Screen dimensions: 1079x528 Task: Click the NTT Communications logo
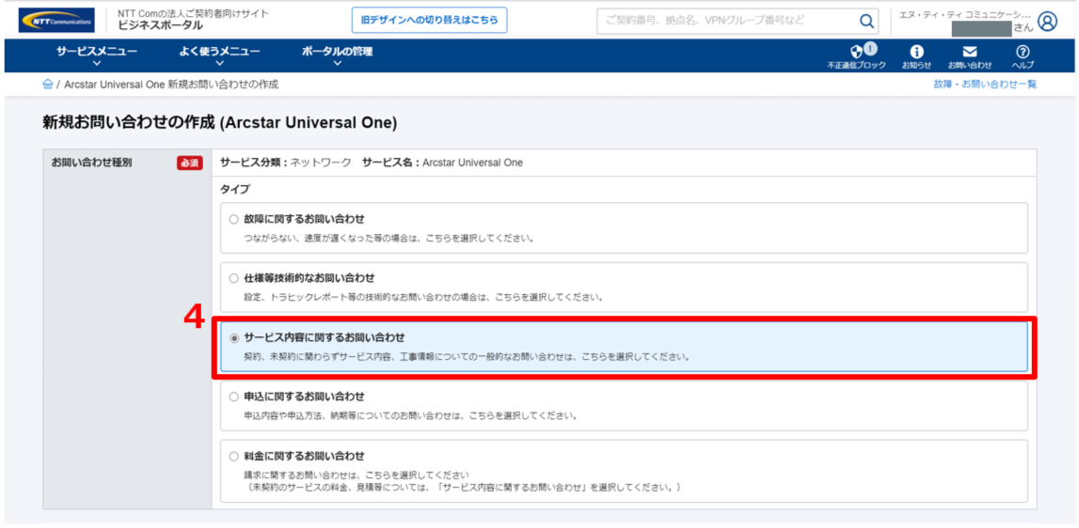coord(56,20)
